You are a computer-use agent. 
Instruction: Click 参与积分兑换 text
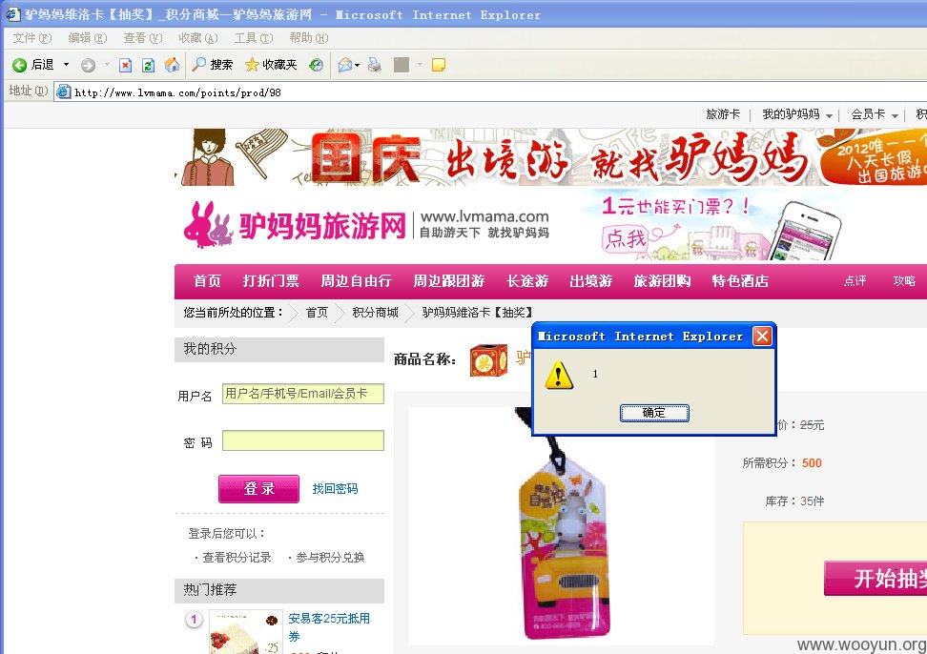(x=330, y=557)
